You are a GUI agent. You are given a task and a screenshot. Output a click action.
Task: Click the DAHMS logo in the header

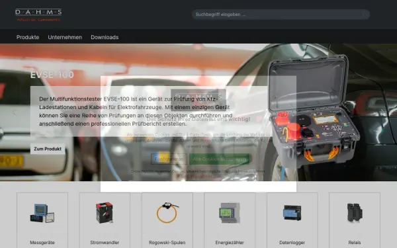pos(38,15)
